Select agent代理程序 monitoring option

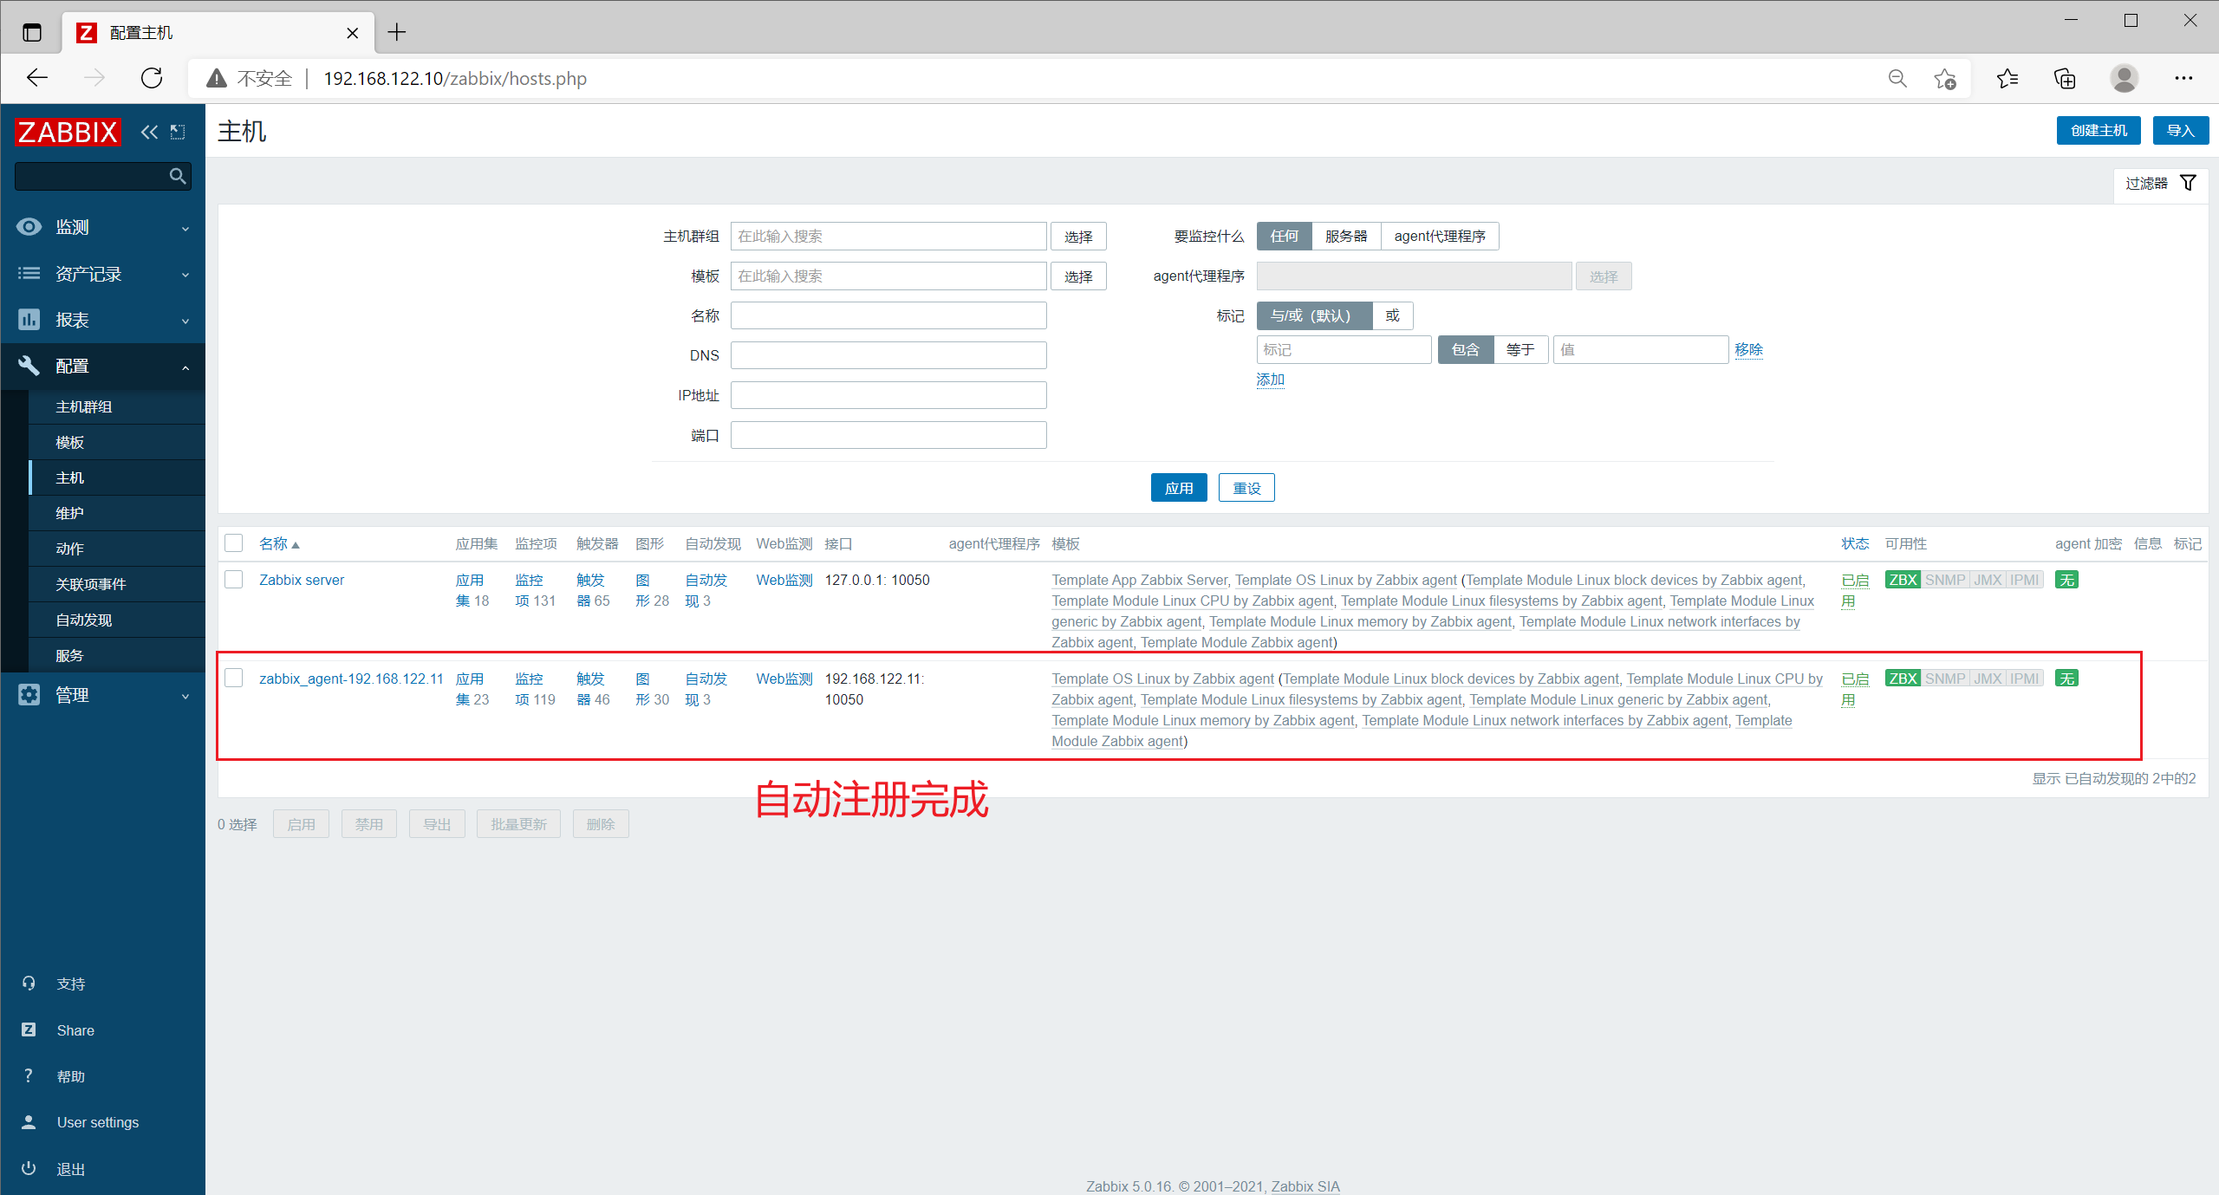1440,237
